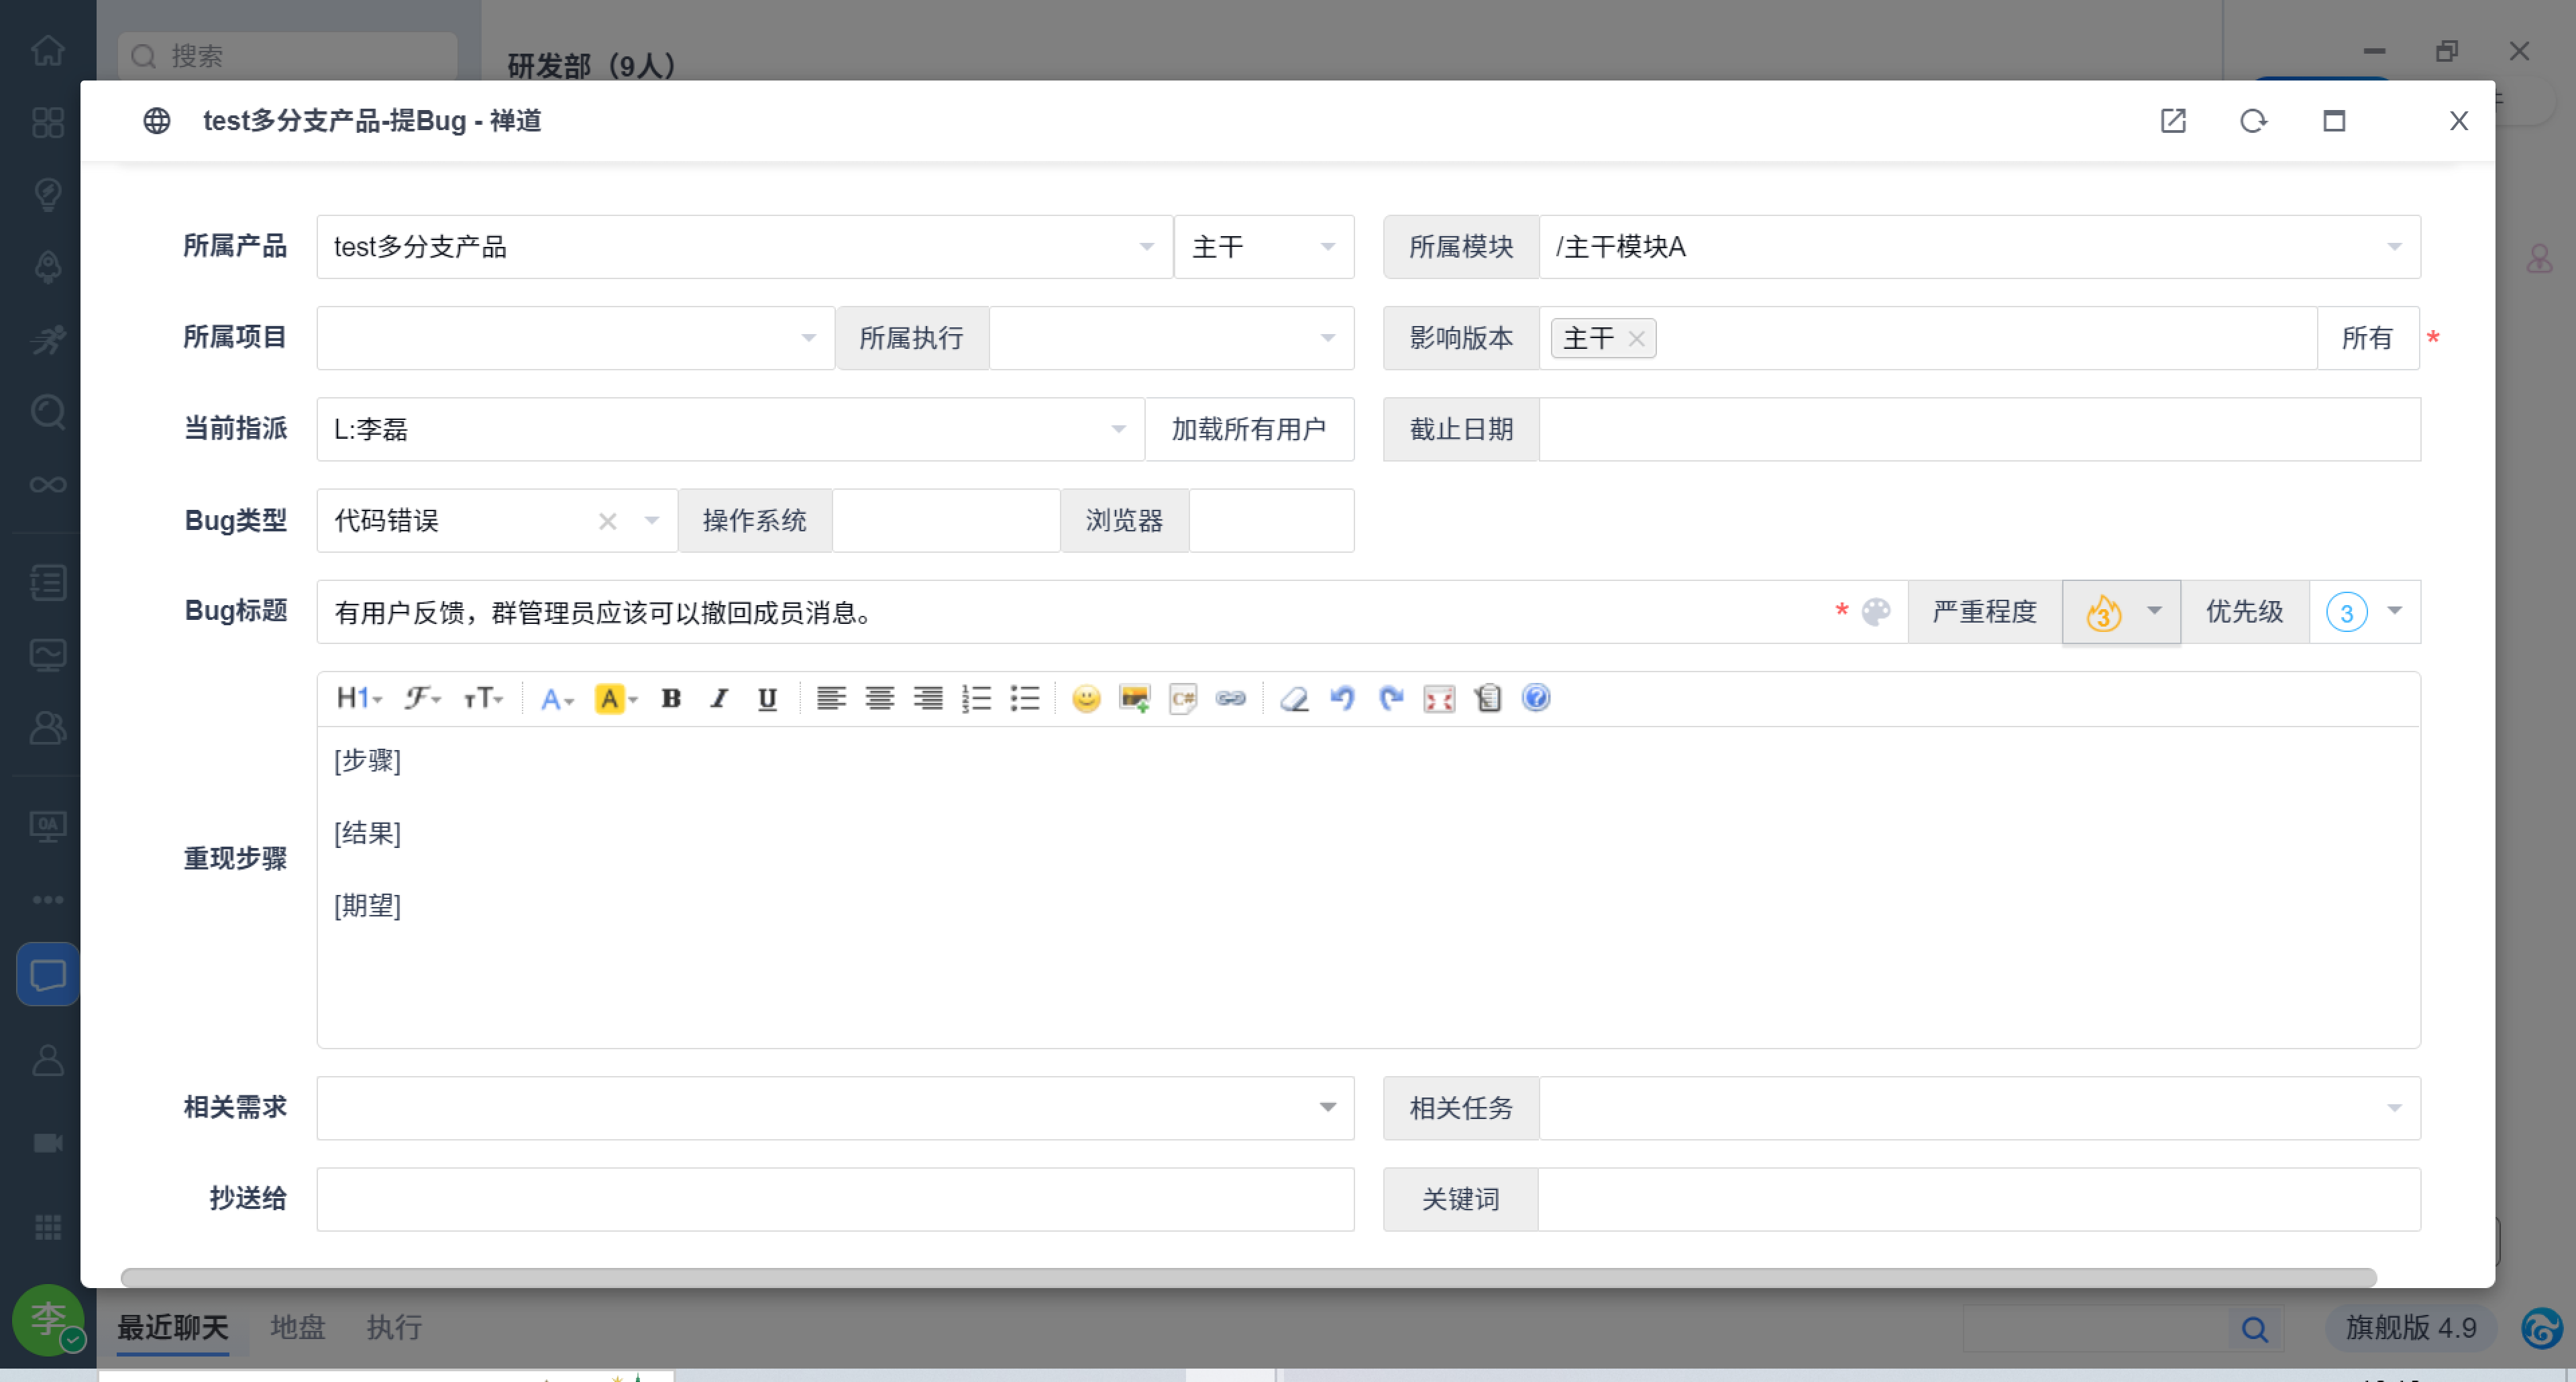Undo last edit in editor
Screen dimensions: 2576x1382
pos(1343,698)
